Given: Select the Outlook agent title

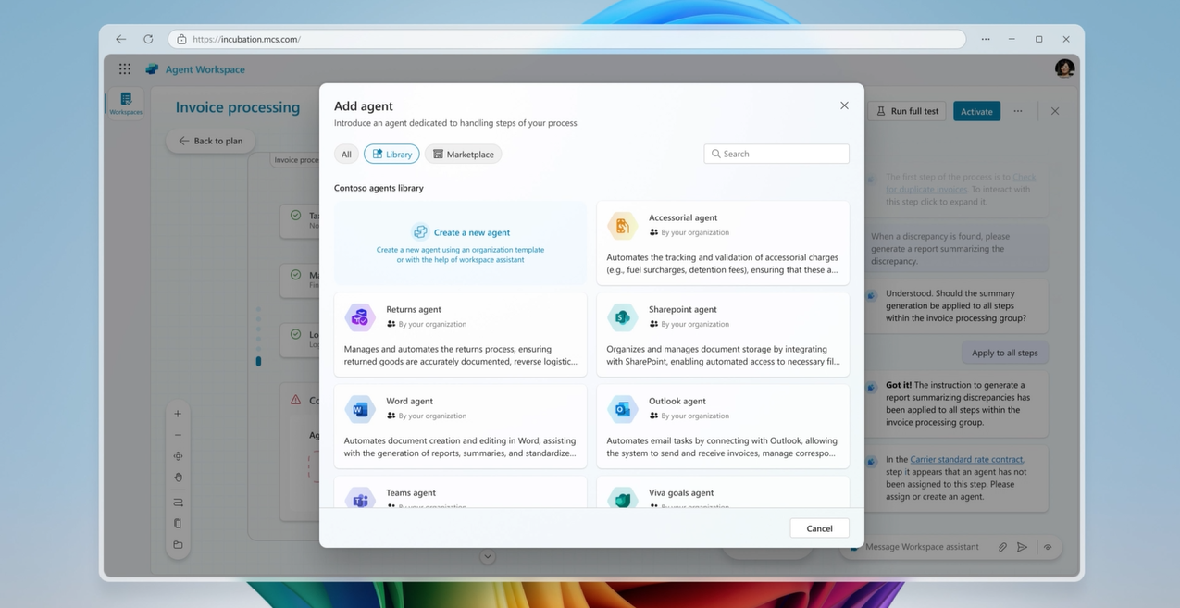Looking at the screenshot, I should (677, 402).
